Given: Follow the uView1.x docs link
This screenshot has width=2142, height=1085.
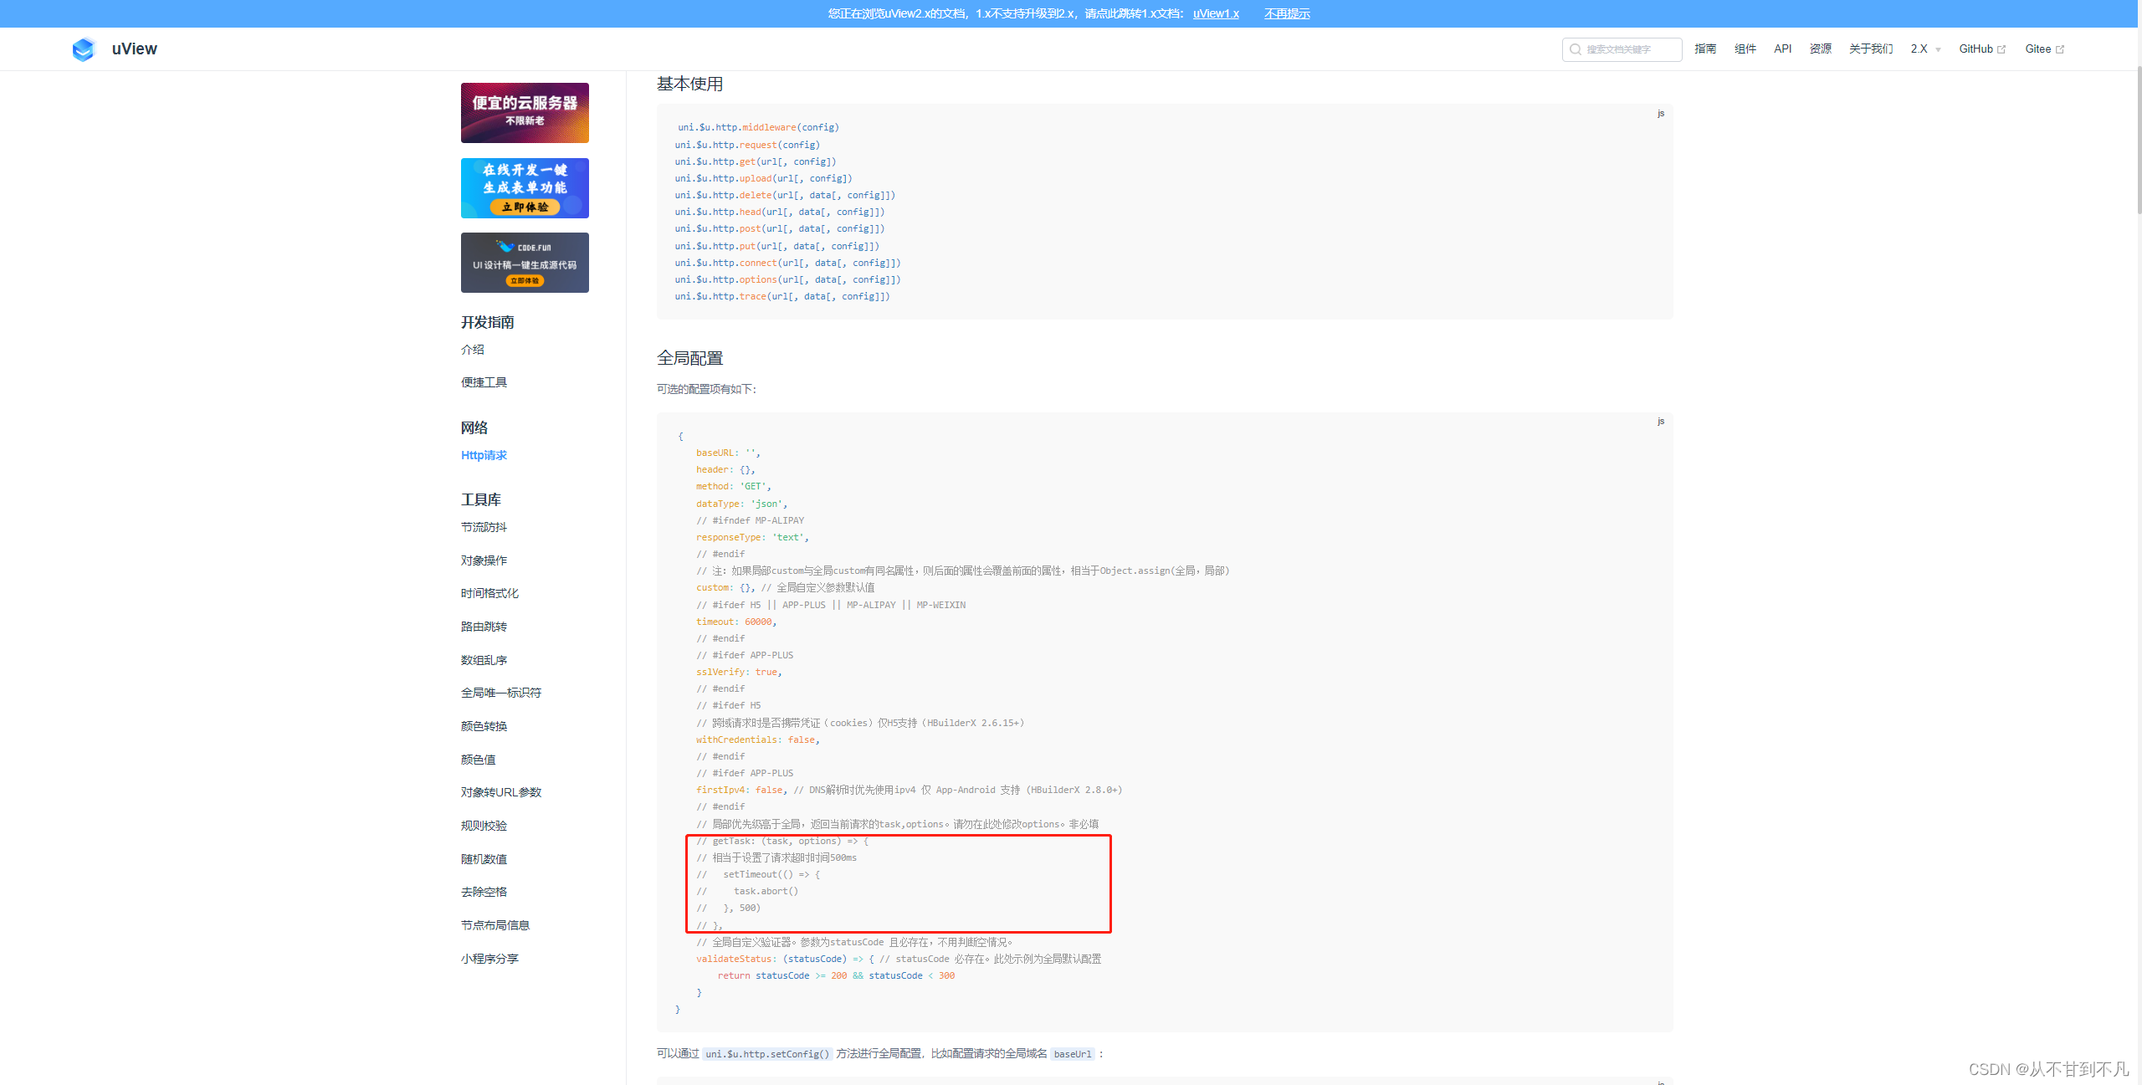Looking at the screenshot, I should click(x=1216, y=13).
